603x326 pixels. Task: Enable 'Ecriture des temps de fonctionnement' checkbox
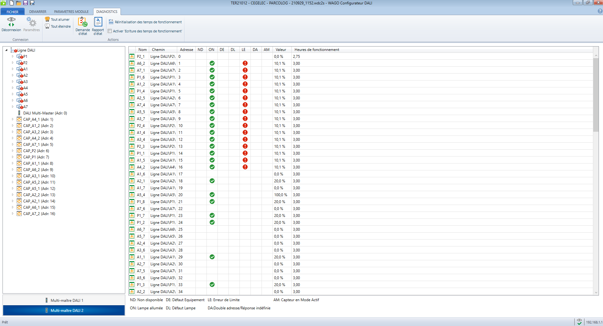pyautogui.click(x=110, y=31)
